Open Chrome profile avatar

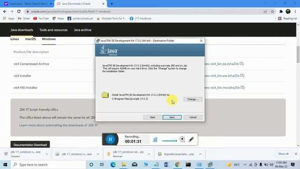[x=288, y=11]
